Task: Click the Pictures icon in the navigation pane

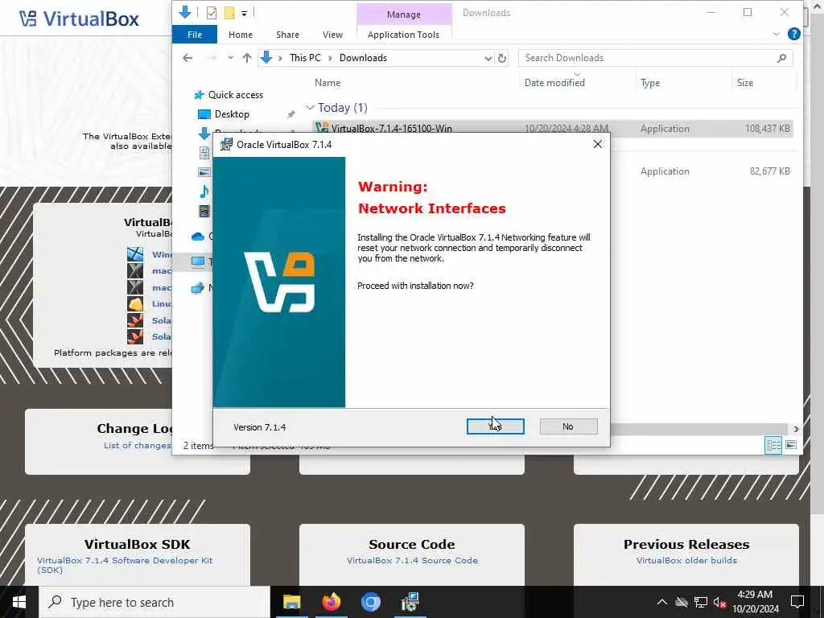Action: [204, 172]
